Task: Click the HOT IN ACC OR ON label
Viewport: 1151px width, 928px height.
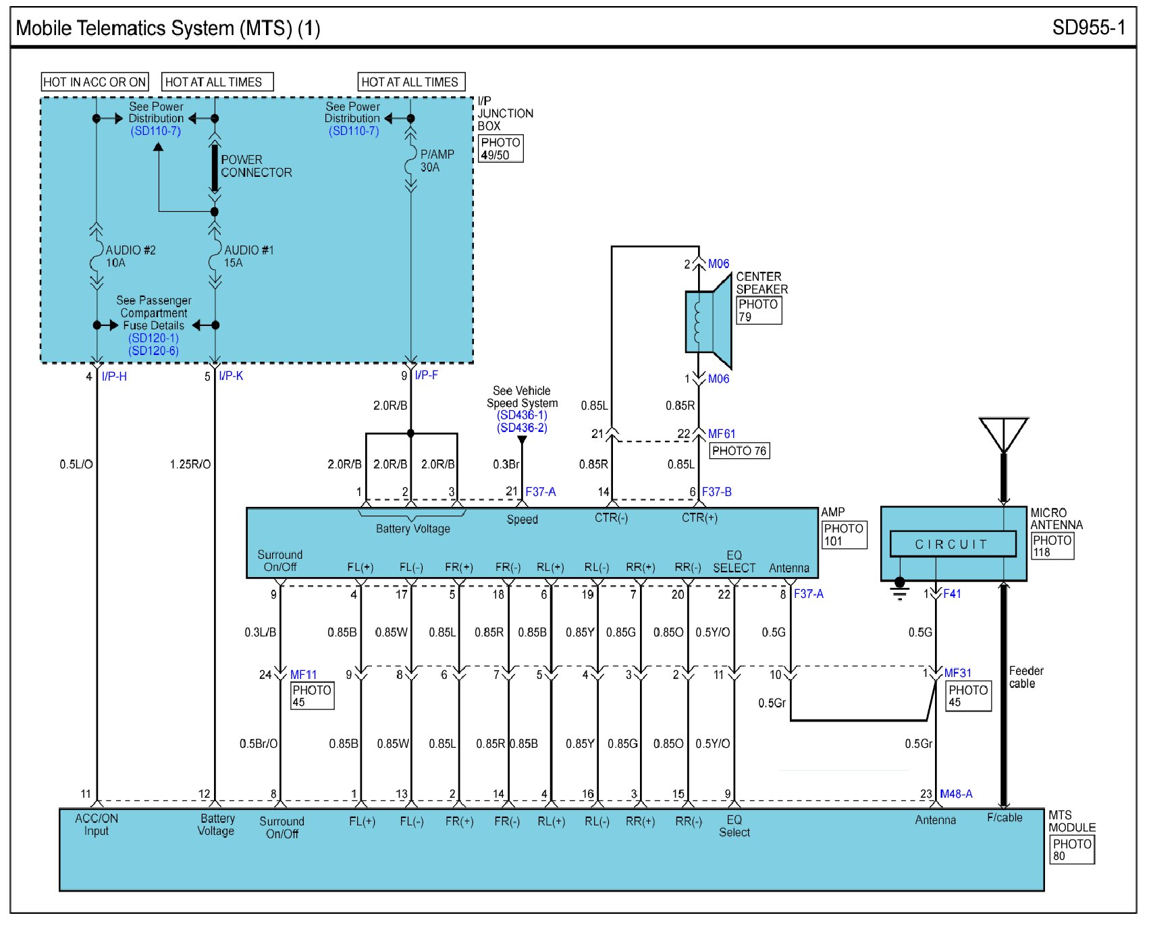Action: [x=95, y=82]
